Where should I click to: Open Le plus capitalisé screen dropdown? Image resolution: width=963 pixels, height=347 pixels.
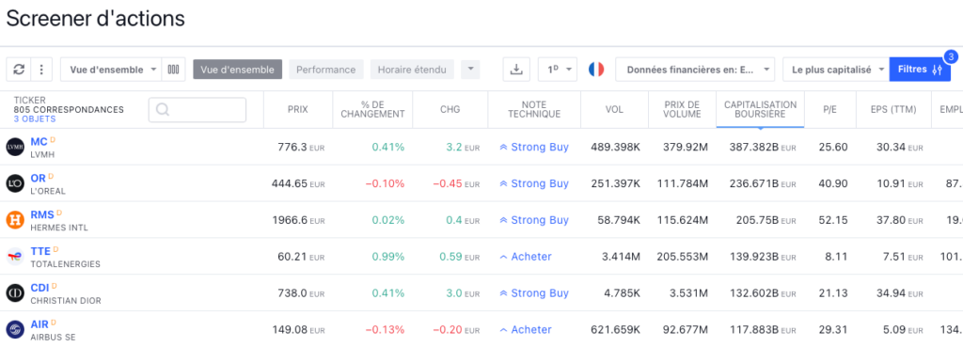(x=836, y=70)
